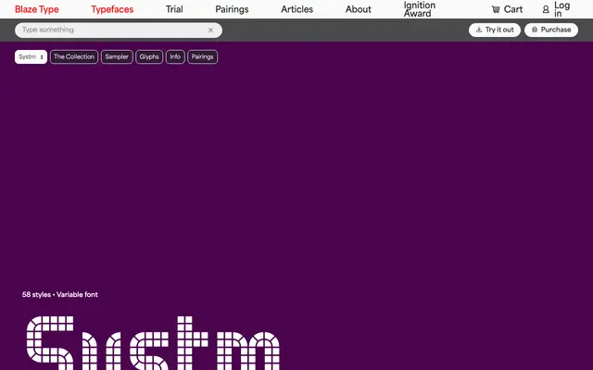Click the download icon in Try it out

click(x=479, y=30)
